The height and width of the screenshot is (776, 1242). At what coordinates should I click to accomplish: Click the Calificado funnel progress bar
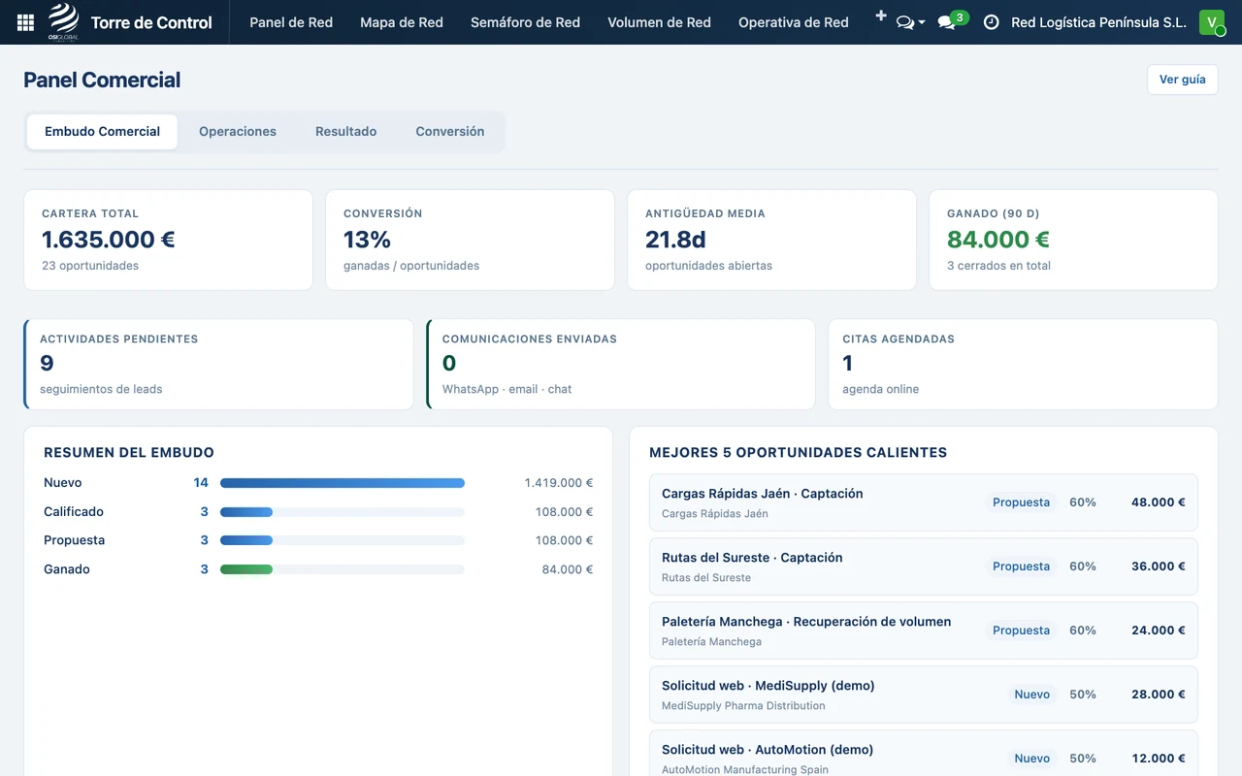click(246, 512)
